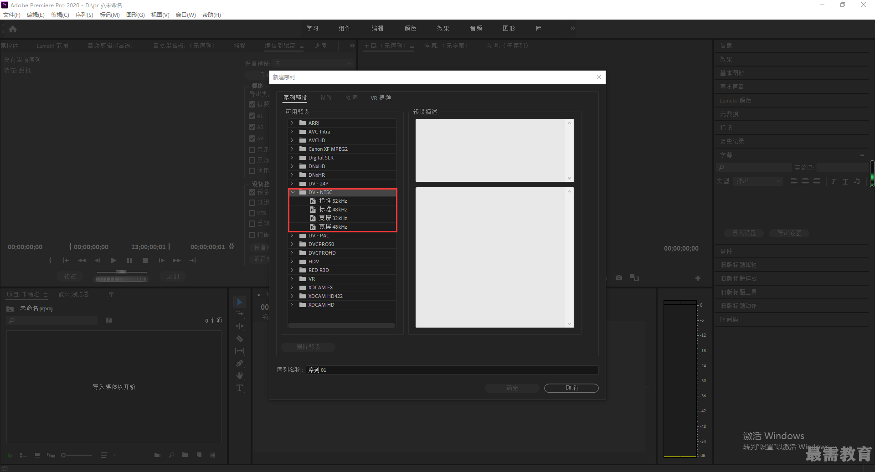Screen dimensions: 875x472
Task: Expand the RED R3D preset folder
Action: tap(292, 270)
